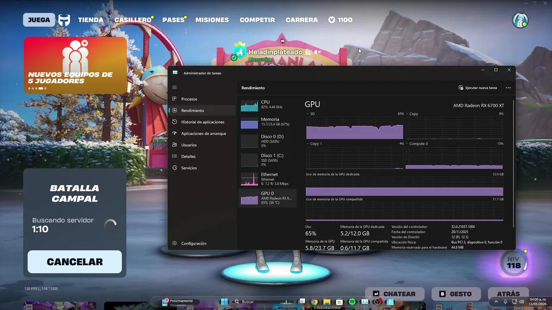The width and height of the screenshot is (552, 310).
Task: Select the Ethernet performance entry
Action: tap(267, 179)
